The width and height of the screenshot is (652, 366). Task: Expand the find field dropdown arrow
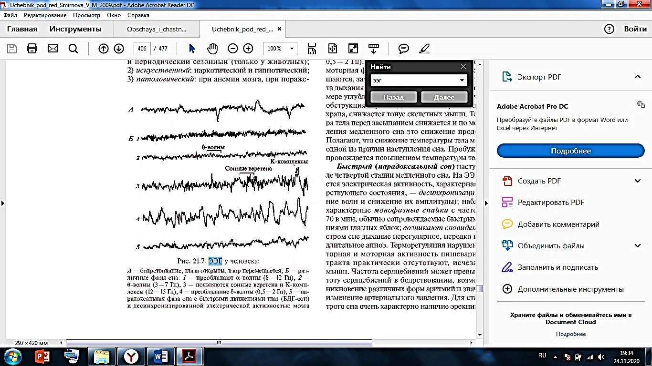(462, 81)
